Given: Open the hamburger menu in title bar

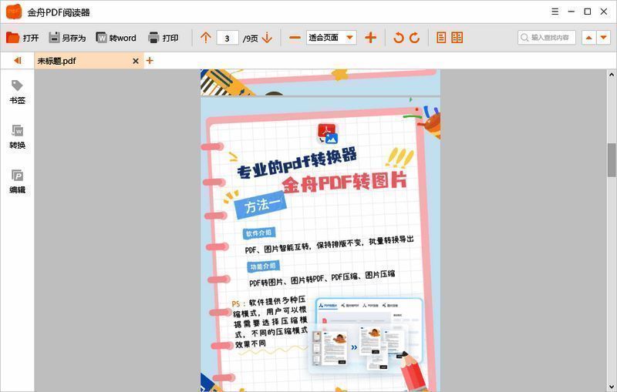Looking at the screenshot, I should pyautogui.click(x=555, y=12).
